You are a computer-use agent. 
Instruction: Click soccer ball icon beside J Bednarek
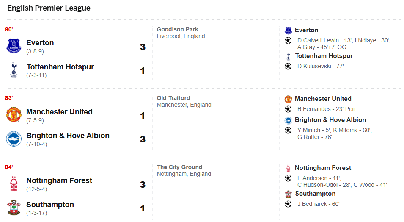point(288,204)
